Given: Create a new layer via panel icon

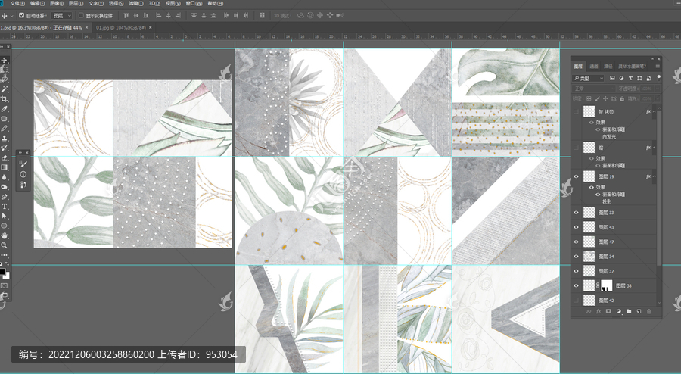Looking at the screenshot, I should [x=639, y=311].
